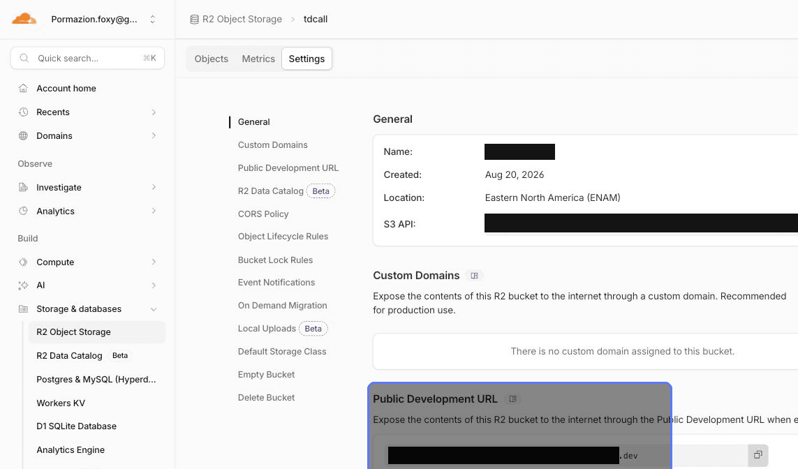Jump to Event Notifications
Image resolution: width=798 pixels, height=469 pixels.
(276, 283)
